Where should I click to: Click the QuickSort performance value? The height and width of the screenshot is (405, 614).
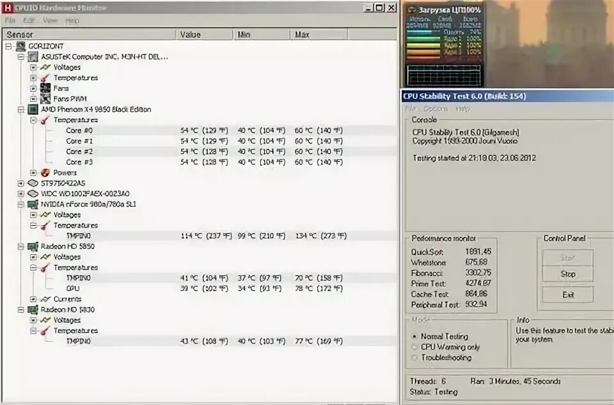pos(478,252)
